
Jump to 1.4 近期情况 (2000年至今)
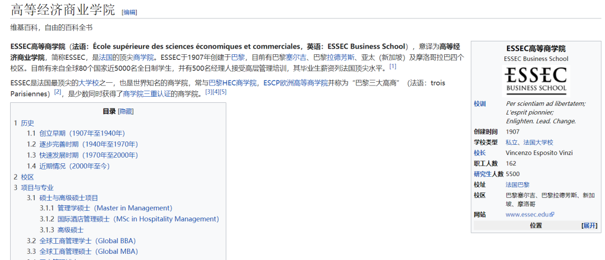point(68,166)
